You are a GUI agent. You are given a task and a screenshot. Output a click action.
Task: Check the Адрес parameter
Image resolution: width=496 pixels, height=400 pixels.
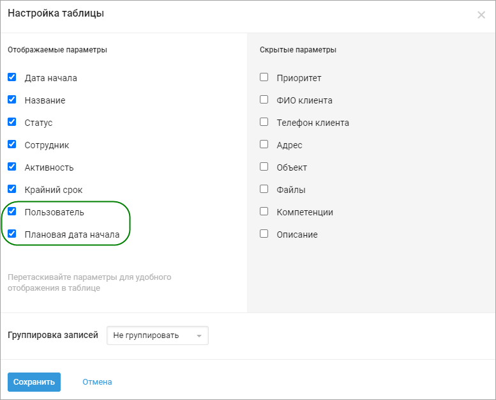(264, 144)
